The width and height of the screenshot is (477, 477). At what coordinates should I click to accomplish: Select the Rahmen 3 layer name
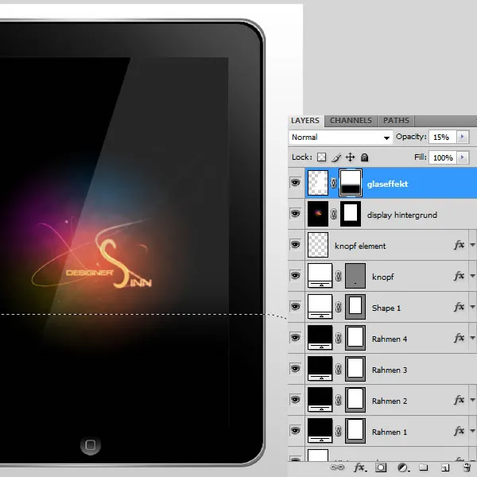(x=390, y=370)
